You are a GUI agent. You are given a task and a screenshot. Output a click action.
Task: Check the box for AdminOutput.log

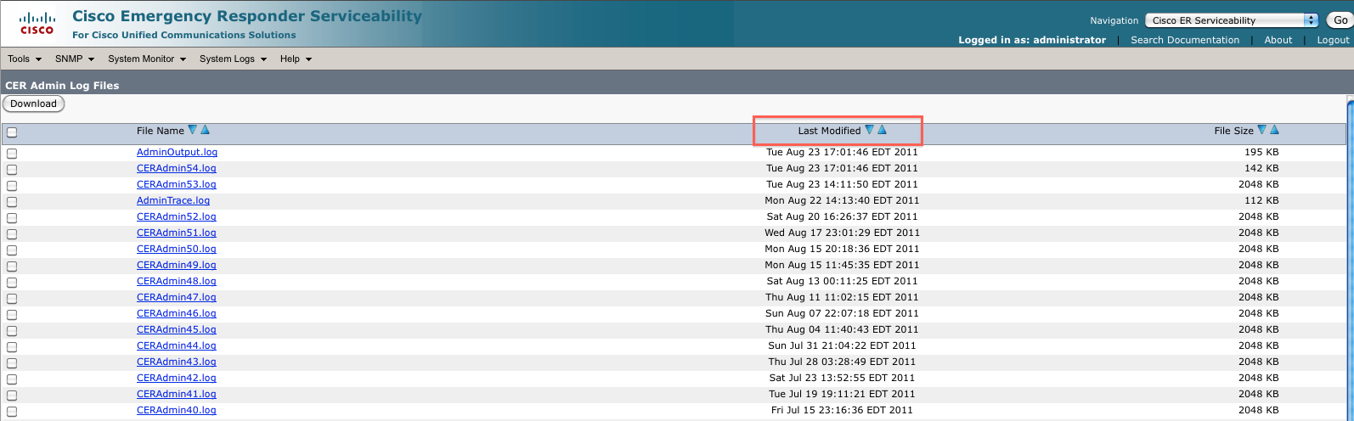[x=12, y=154]
